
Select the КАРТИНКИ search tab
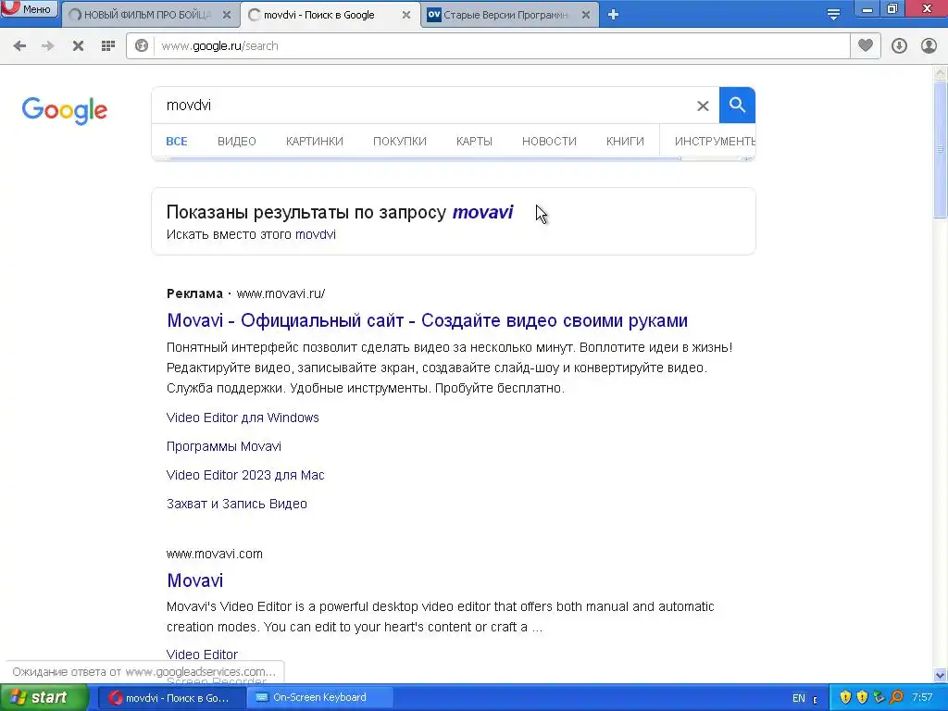315,142
